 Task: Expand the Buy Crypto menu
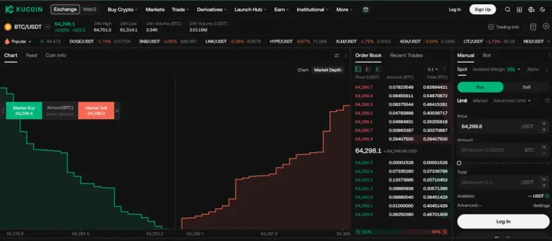(123, 10)
